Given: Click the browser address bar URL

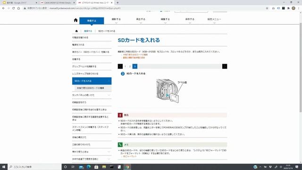Looking at the screenshot, I should pyautogui.click(x=85, y=8).
